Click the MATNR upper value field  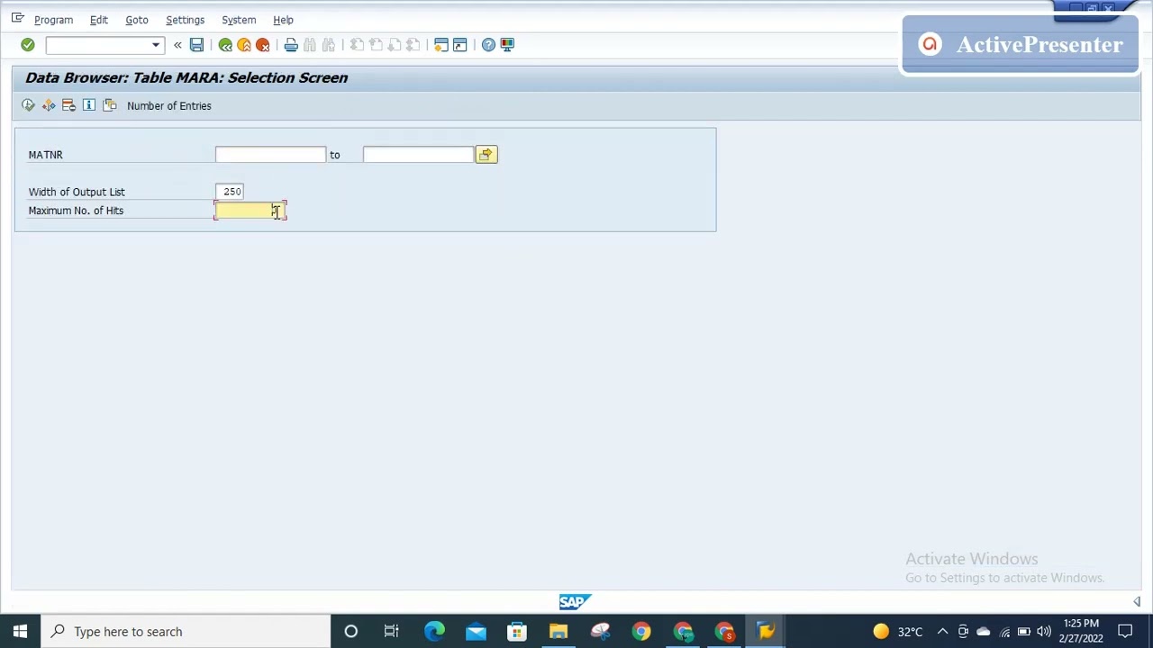[418, 155]
